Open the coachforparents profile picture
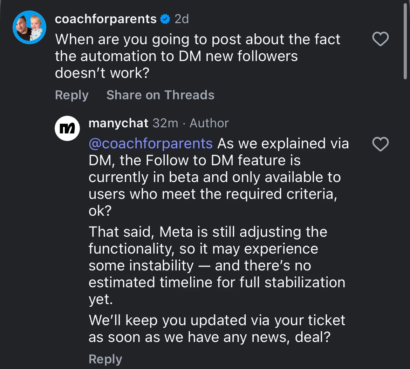This screenshot has height=369, width=410. (x=29, y=27)
